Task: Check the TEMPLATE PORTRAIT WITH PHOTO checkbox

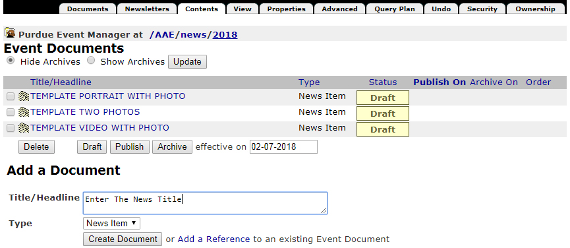Action: [11, 96]
